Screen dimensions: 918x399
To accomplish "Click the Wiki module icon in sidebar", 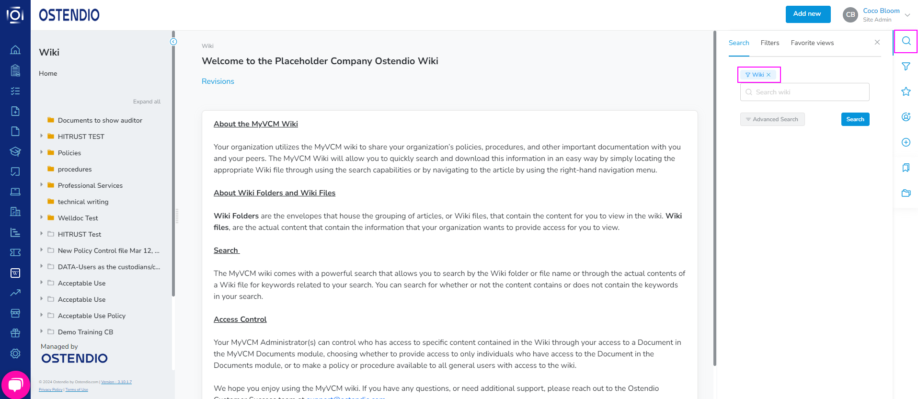I will click(15, 273).
